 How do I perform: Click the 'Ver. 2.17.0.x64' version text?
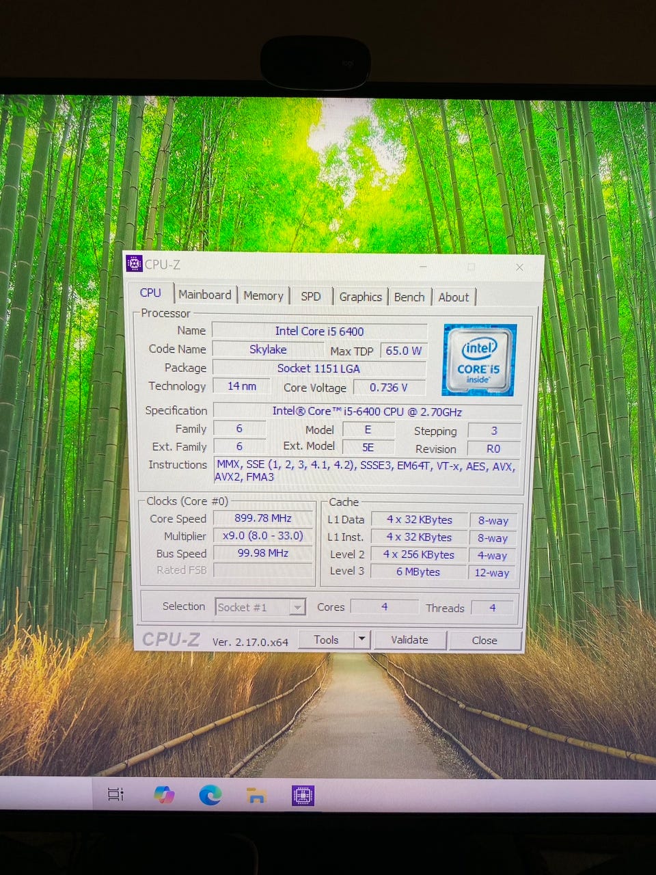pyautogui.click(x=250, y=642)
